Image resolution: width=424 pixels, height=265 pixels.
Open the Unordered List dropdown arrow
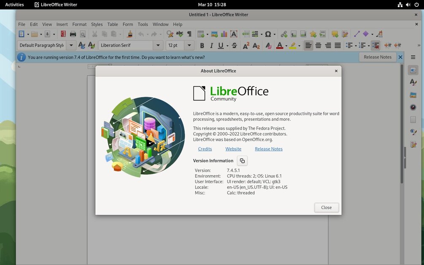coord(356,46)
